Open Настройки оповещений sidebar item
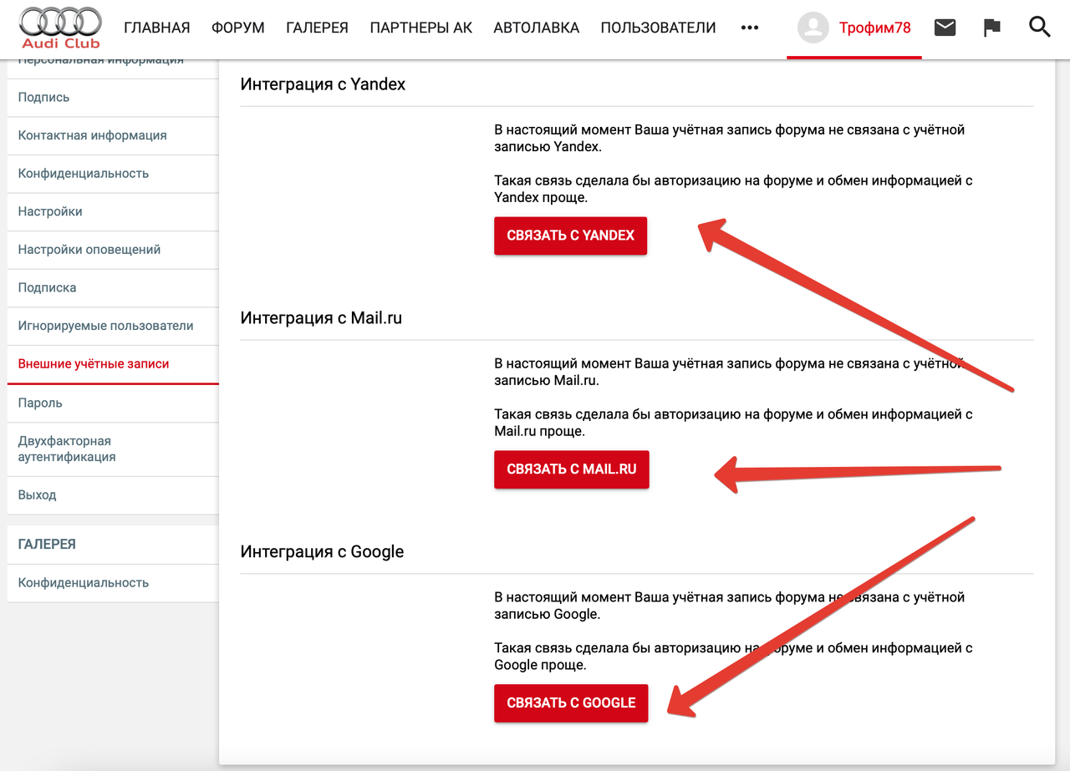Image resolution: width=1070 pixels, height=771 pixels. pos(113,250)
